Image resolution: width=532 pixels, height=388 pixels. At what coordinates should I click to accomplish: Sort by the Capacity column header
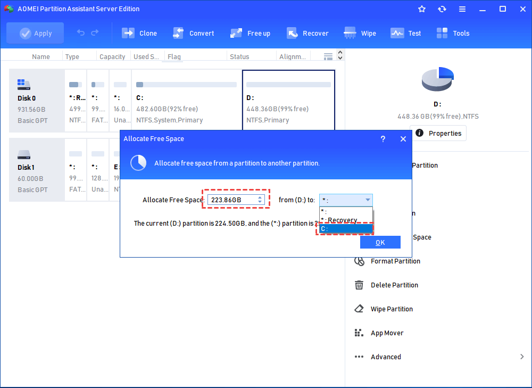(x=112, y=57)
